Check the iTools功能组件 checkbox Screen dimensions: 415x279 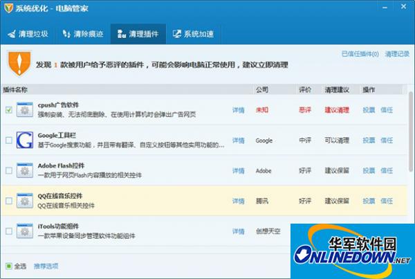(x=9, y=231)
